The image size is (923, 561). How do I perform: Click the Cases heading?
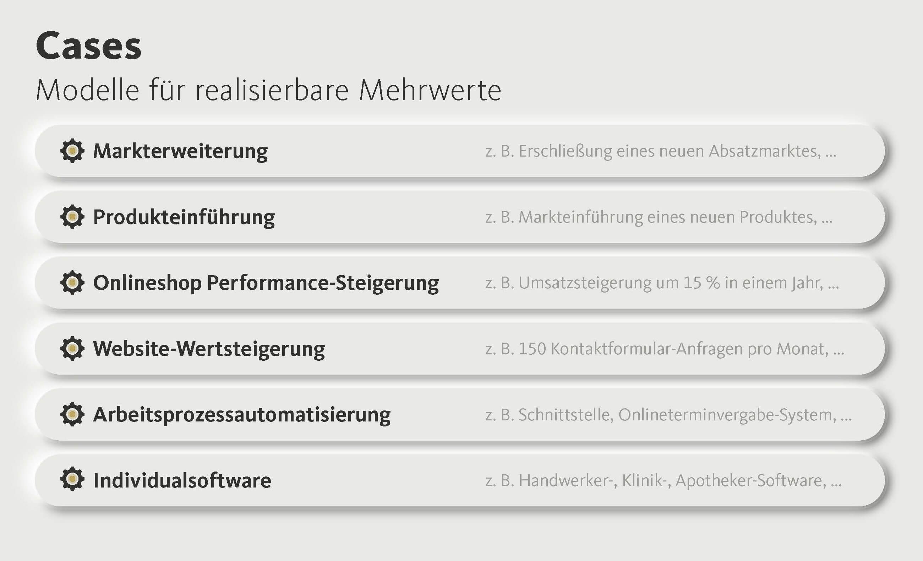88,46
